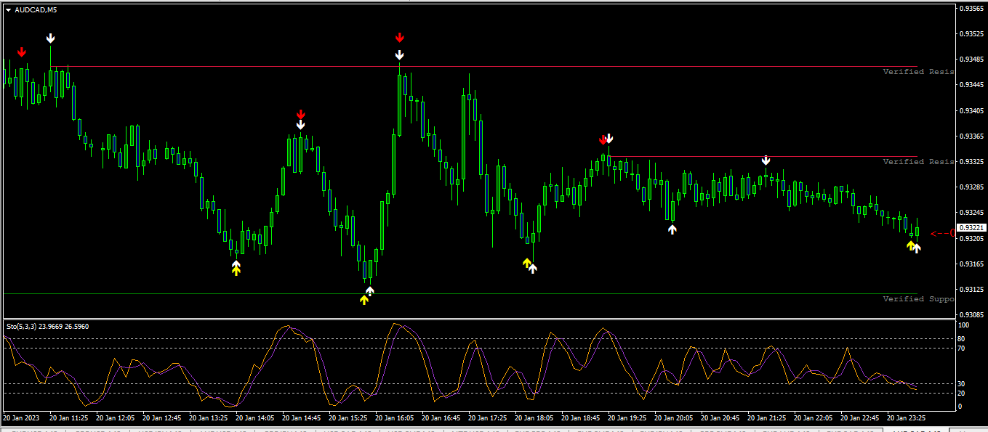Click the 20 Jan 14:45 time label

tap(302, 419)
